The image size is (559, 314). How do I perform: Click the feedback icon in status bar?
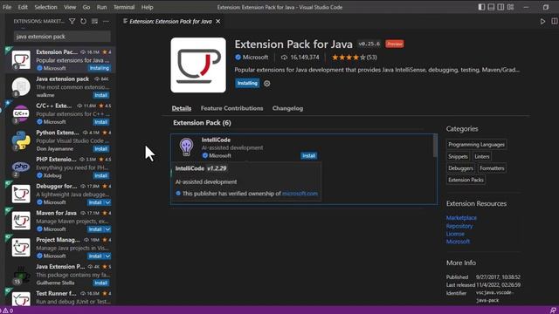[553, 311]
